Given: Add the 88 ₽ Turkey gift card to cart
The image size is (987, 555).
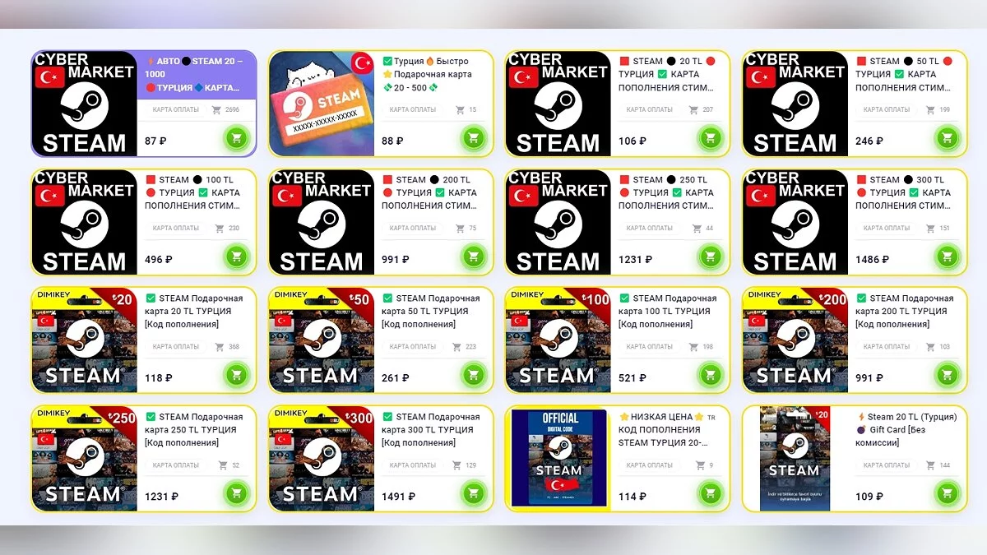Looking at the screenshot, I should coord(474,138).
